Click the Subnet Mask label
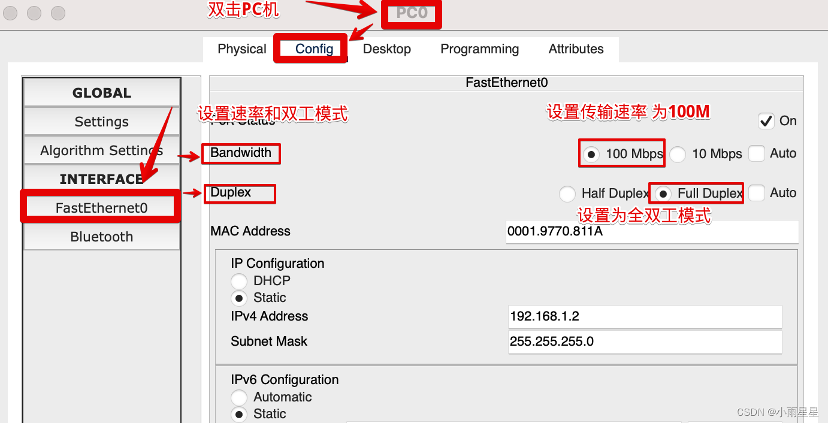 [269, 342]
